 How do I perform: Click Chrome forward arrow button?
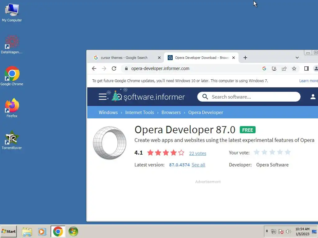pos(104,68)
